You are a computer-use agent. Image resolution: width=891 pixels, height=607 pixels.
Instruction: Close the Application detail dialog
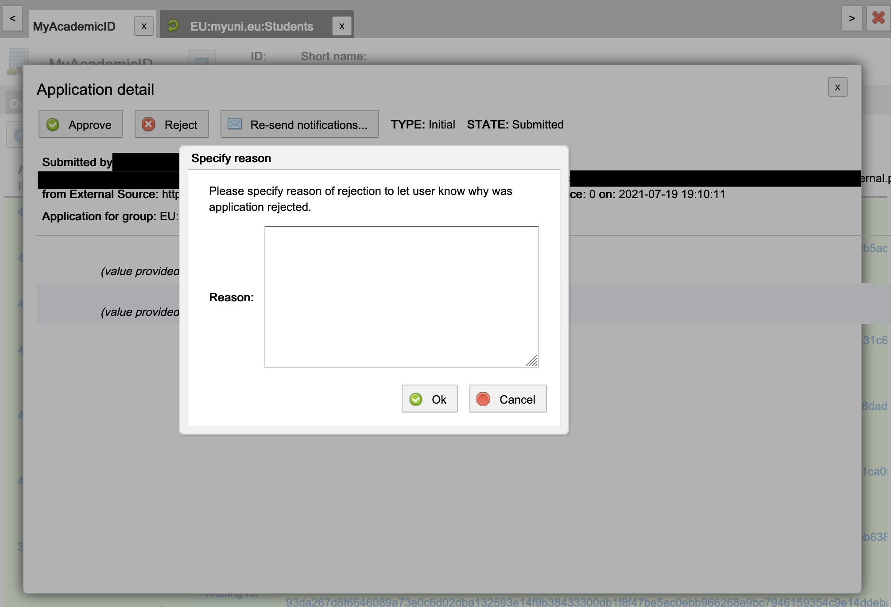(x=837, y=87)
